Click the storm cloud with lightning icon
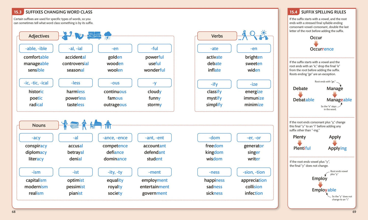Screen dimensions: 368x220 [108, 35]
